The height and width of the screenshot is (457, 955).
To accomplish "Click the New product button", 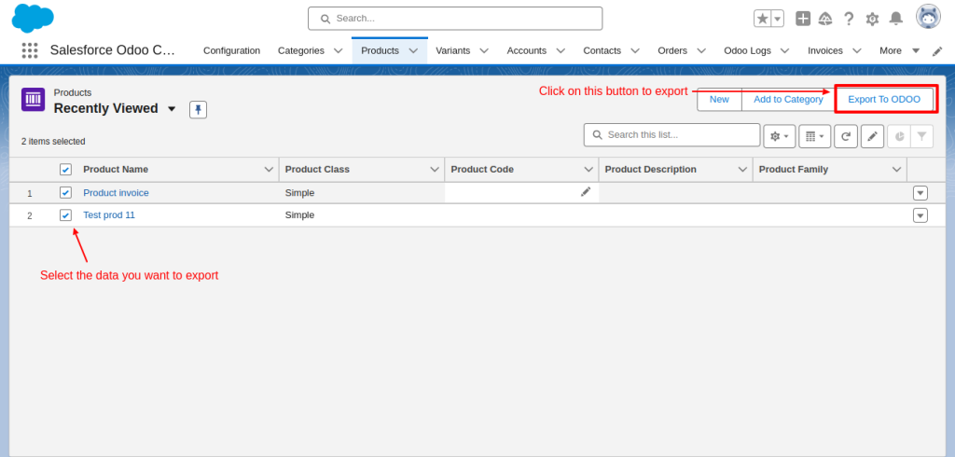I will pos(719,99).
